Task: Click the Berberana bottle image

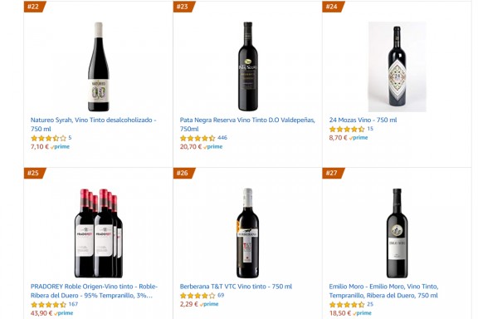Action: point(247,233)
